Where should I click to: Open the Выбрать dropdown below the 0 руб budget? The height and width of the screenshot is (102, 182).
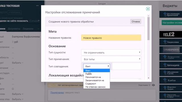tap(18, 63)
